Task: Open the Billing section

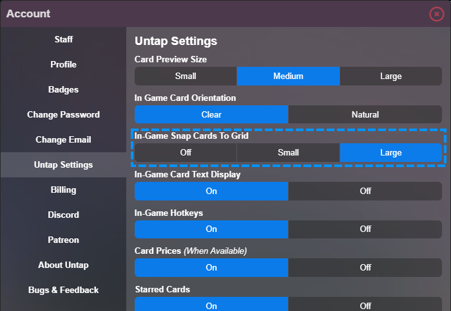Action: point(63,190)
